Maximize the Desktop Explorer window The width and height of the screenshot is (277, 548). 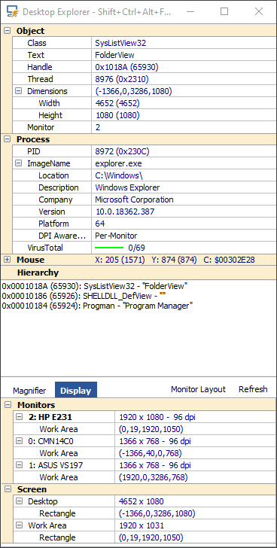pyautogui.click(x=224, y=11)
